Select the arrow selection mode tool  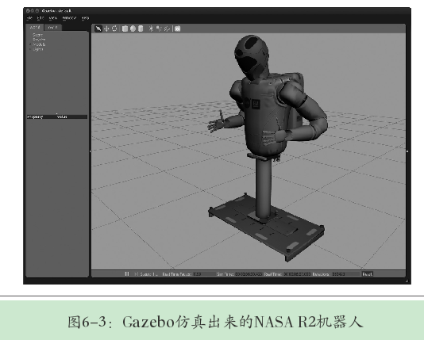click(98, 29)
